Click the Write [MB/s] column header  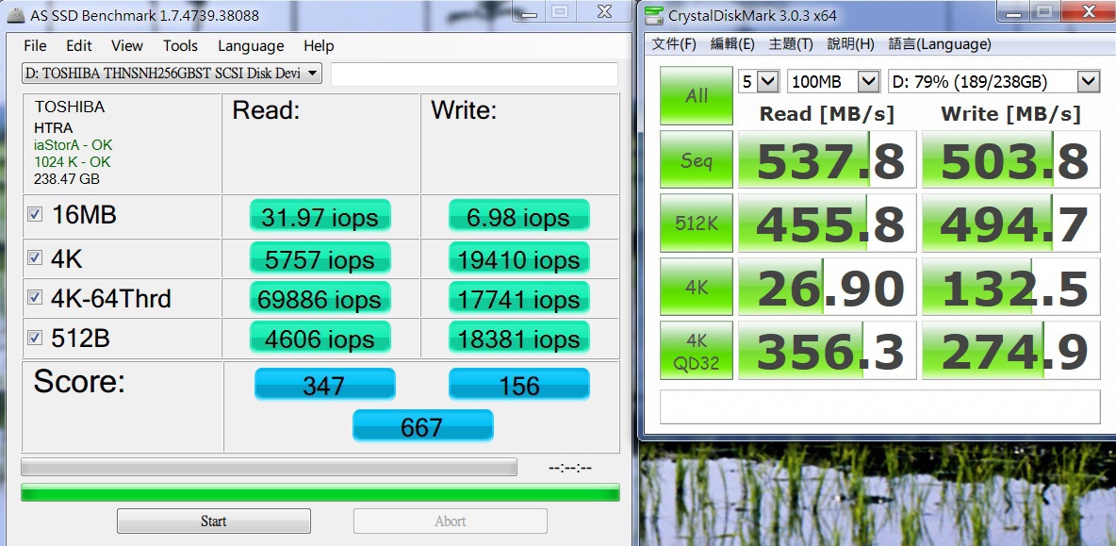(1010, 114)
